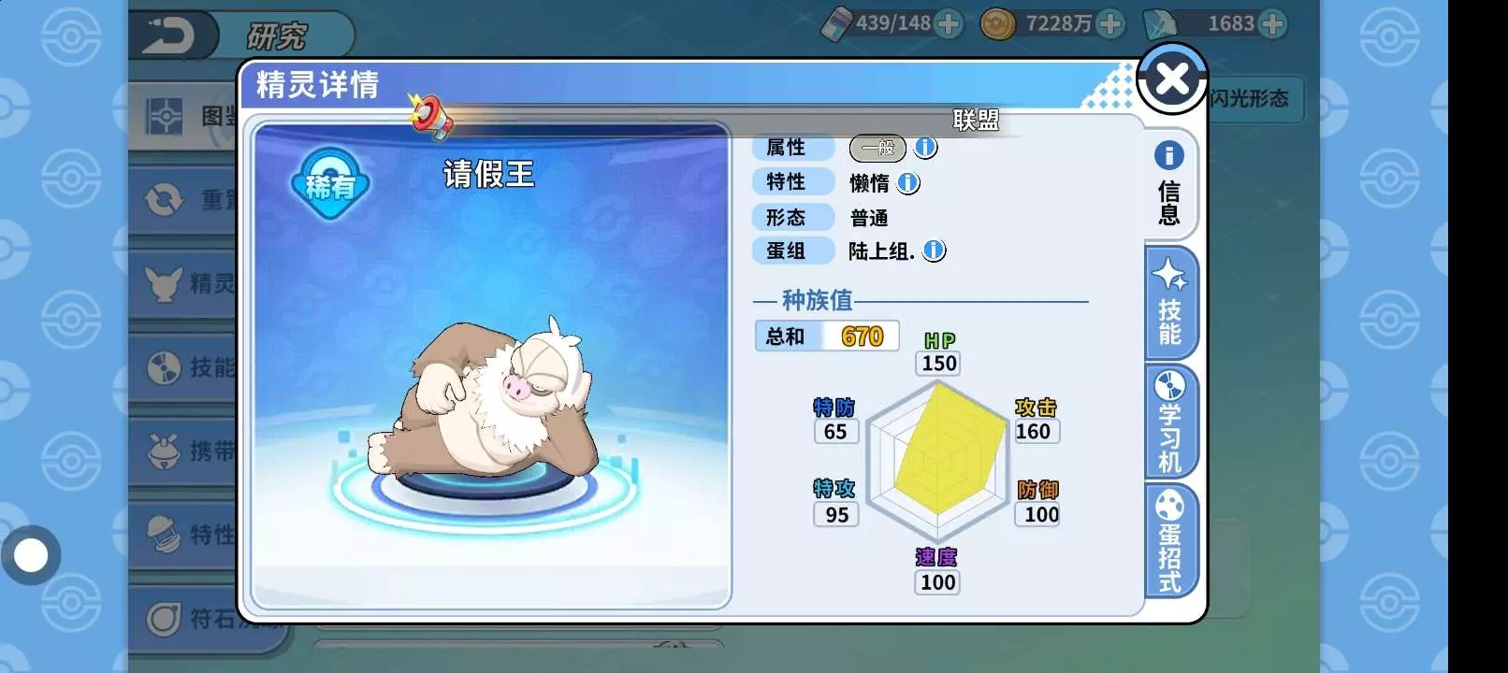Click the back arrow next to 研究

tap(169, 36)
